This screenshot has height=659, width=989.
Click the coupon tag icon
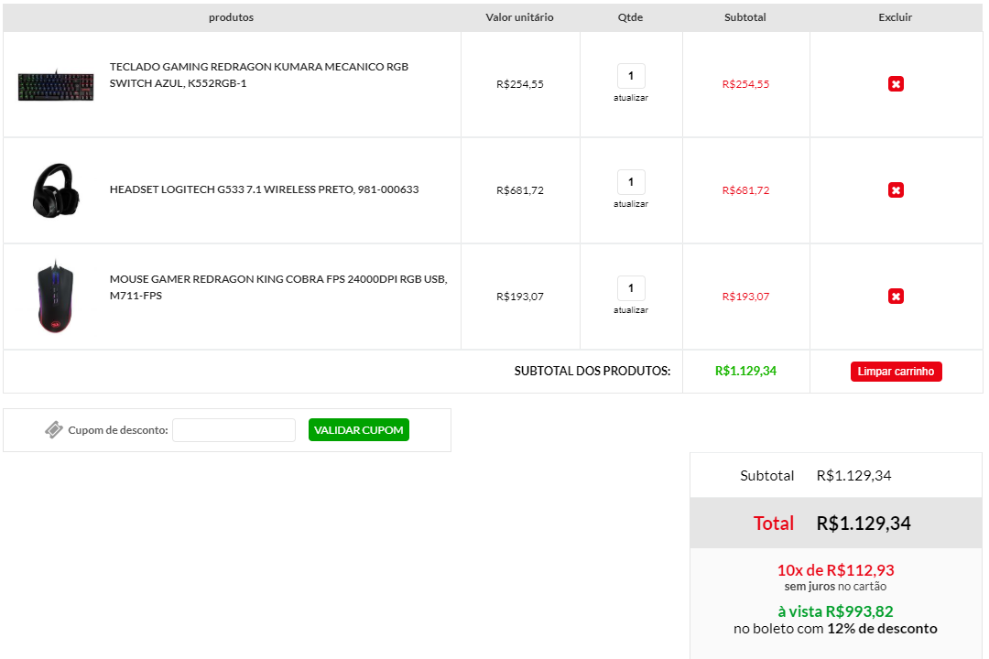pos(54,429)
